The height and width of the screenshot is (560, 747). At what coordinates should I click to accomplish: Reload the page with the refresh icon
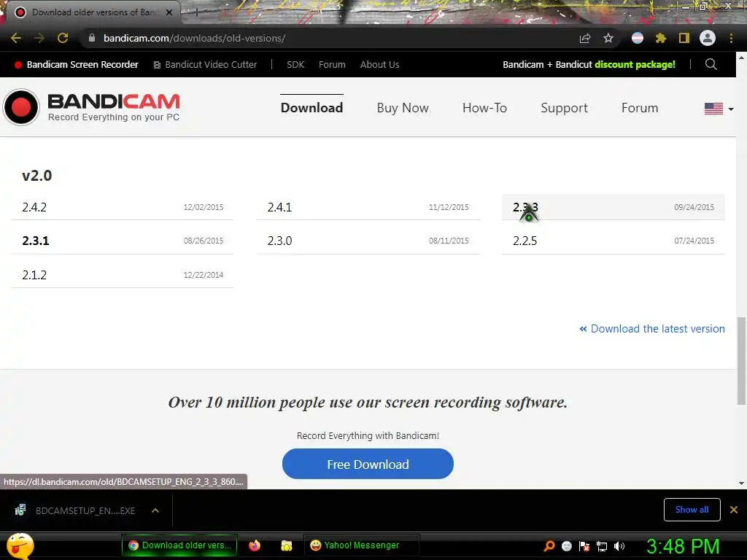click(x=63, y=38)
